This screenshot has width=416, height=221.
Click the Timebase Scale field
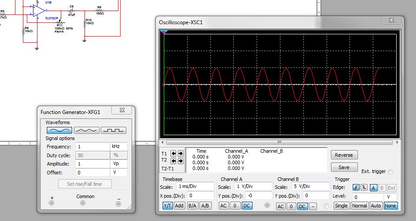click(195, 187)
